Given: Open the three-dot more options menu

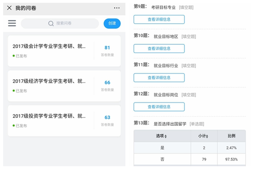Looking at the screenshot, I should point(117,8).
